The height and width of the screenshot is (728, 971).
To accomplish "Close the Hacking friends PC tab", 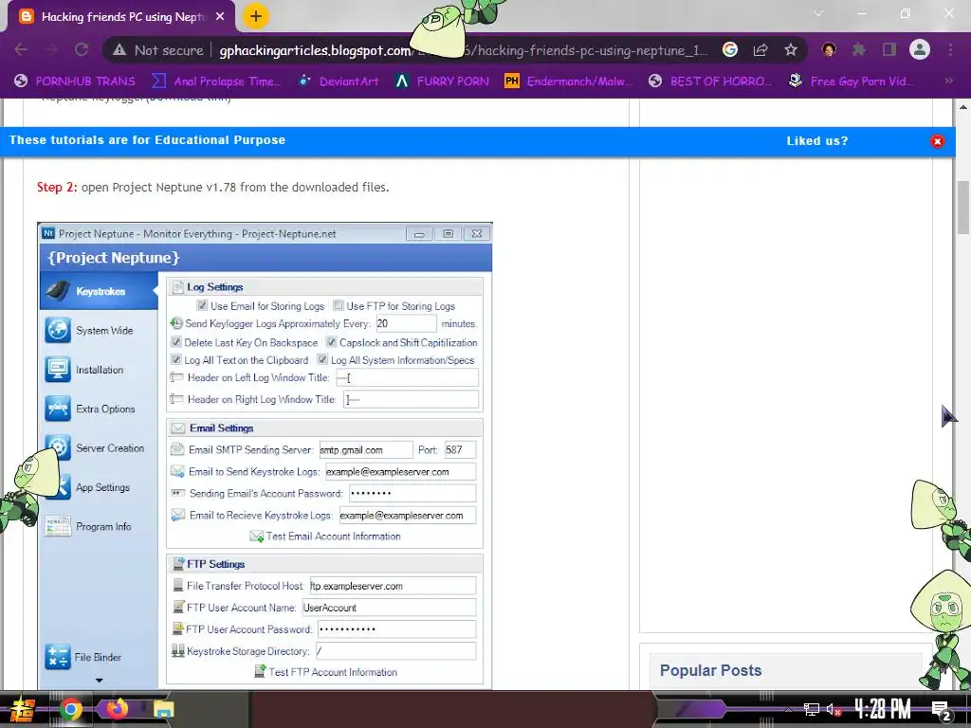I will [x=220, y=17].
